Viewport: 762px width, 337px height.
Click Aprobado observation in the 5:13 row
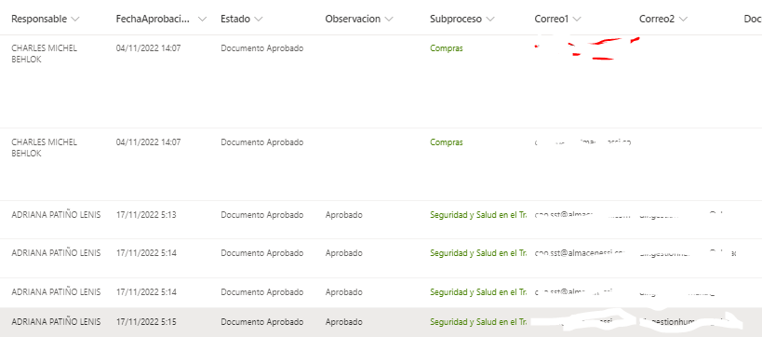[x=343, y=215]
